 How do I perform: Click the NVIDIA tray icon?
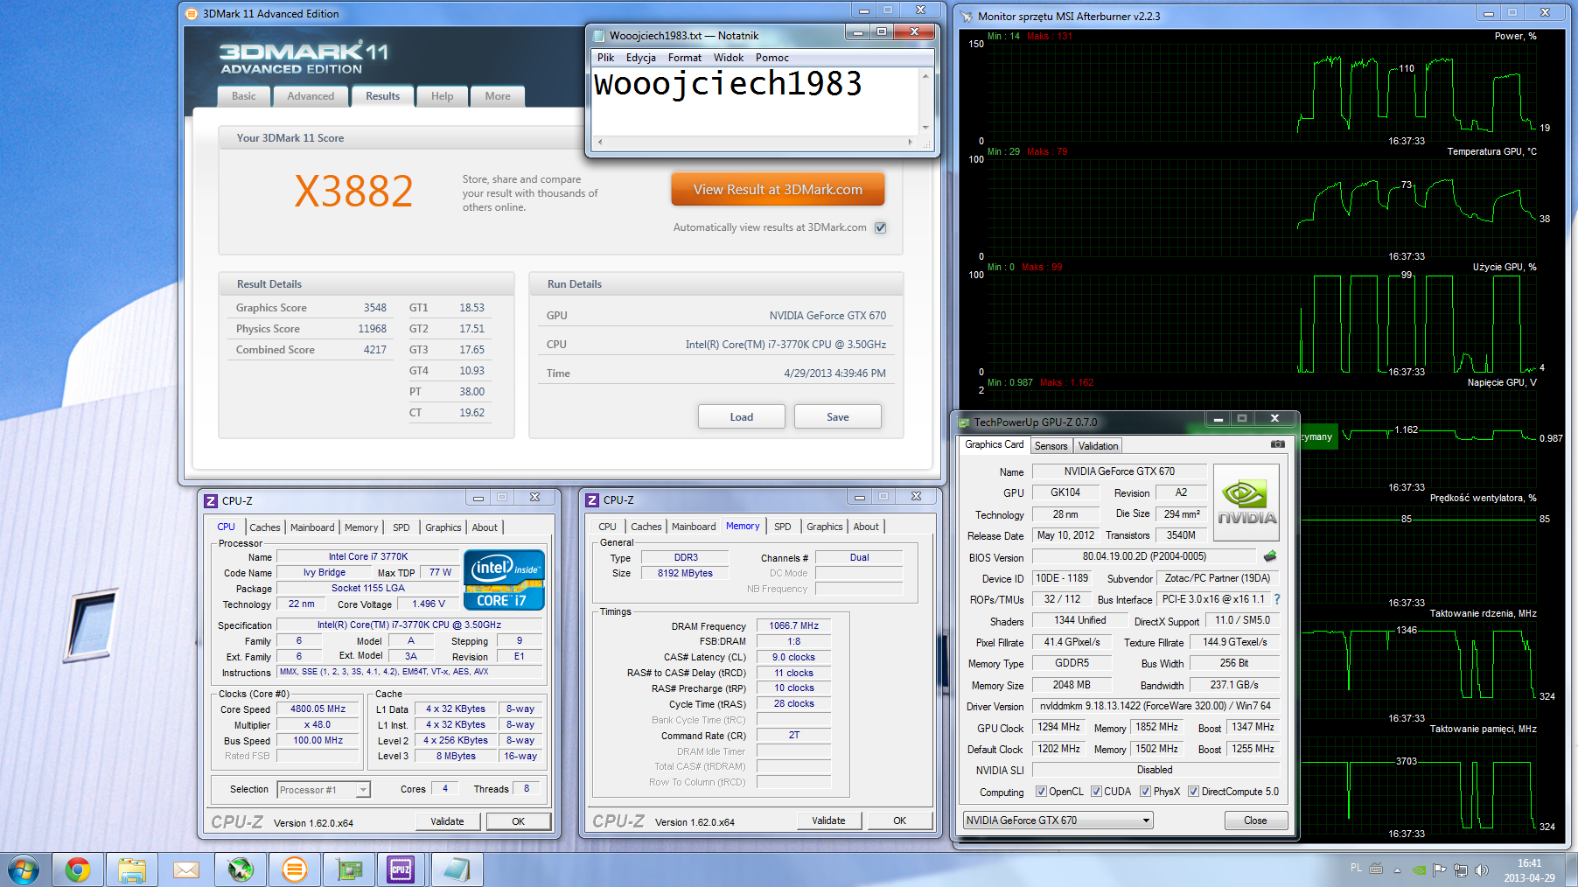coord(1419,870)
